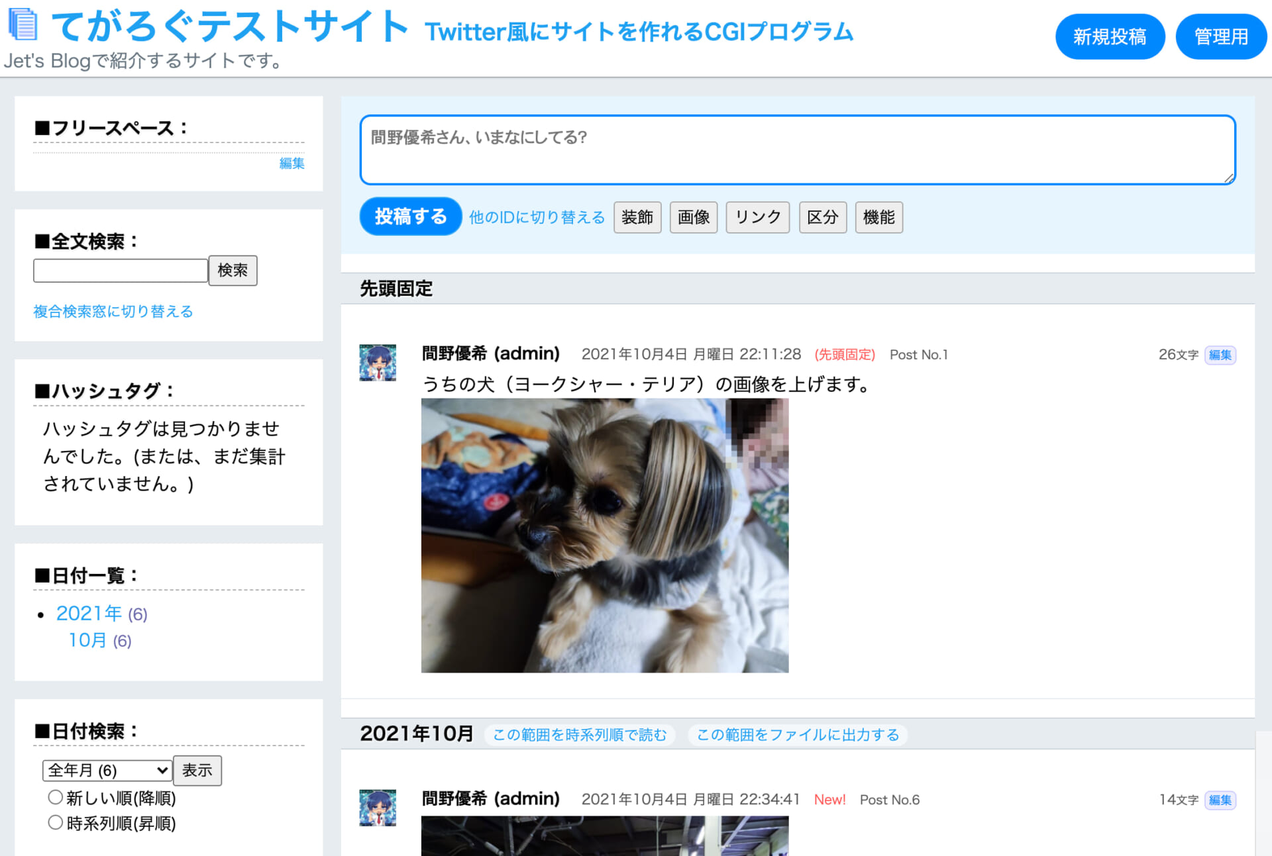Open the 機能 (function) tool
Image resolution: width=1272 pixels, height=856 pixels.
[x=878, y=216]
